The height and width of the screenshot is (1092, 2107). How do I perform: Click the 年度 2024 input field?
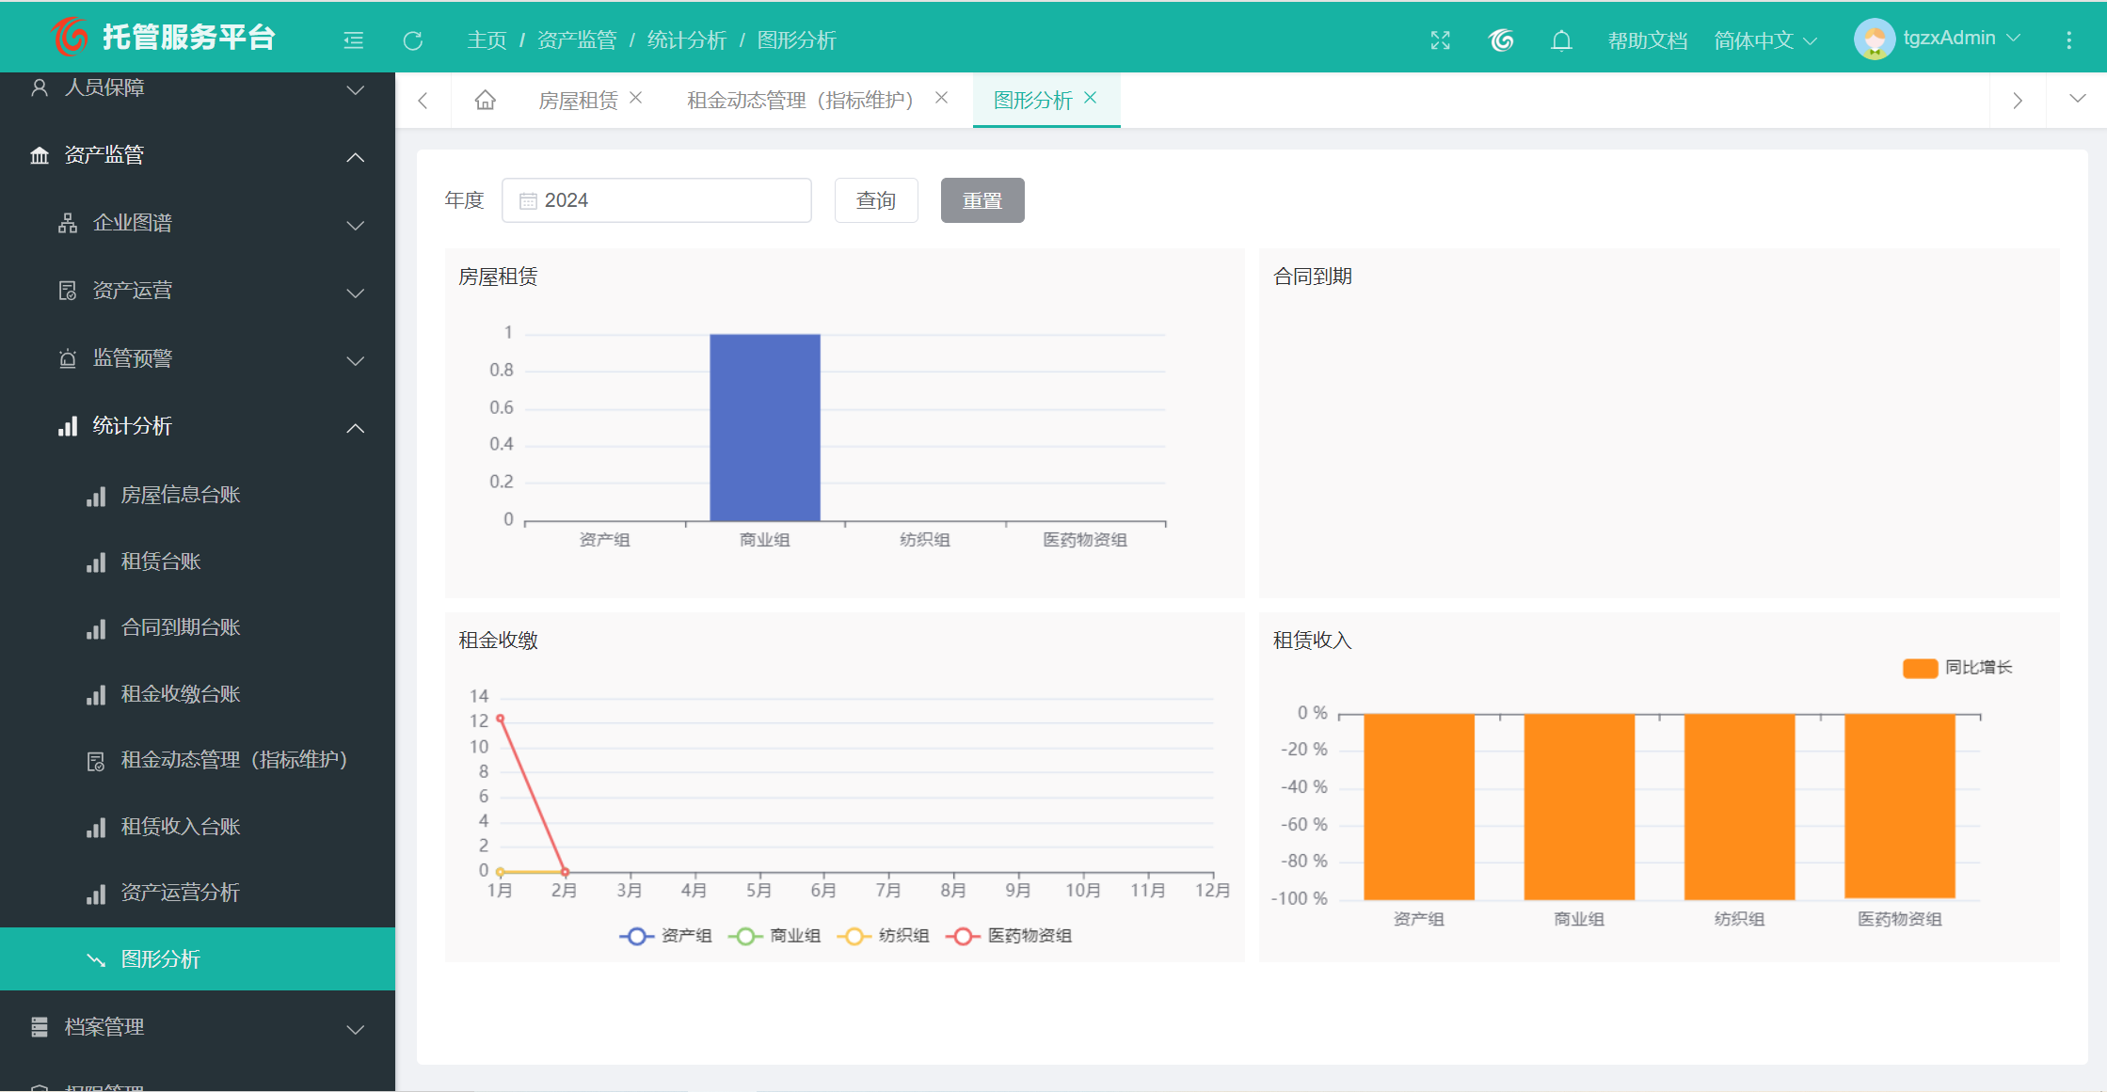[657, 200]
